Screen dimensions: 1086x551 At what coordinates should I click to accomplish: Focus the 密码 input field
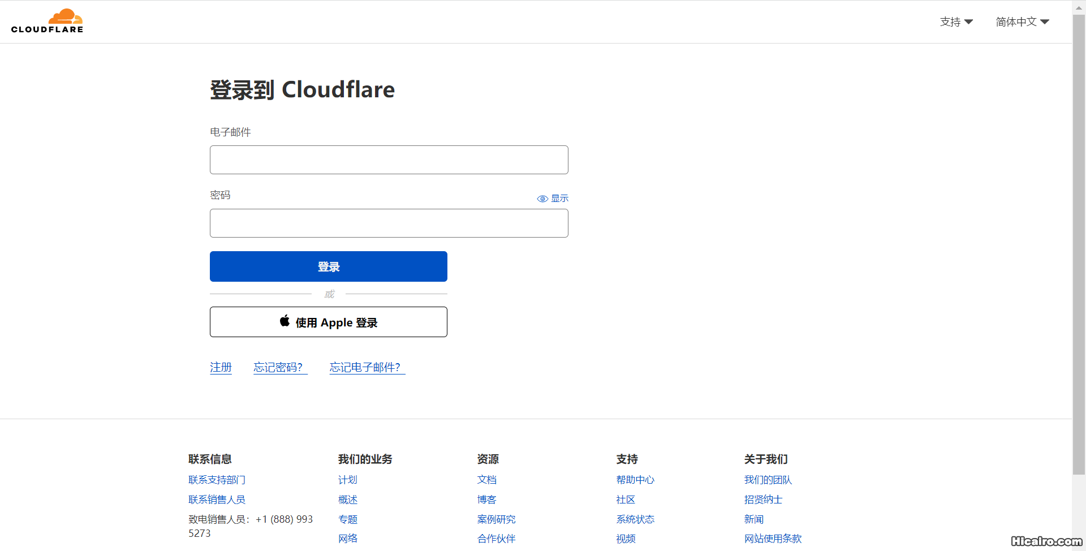(389, 223)
